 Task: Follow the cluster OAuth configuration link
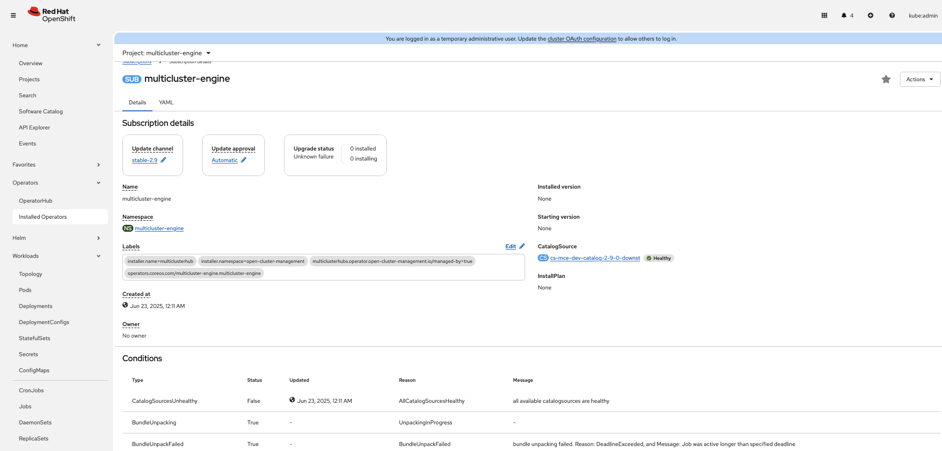[582, 39]
